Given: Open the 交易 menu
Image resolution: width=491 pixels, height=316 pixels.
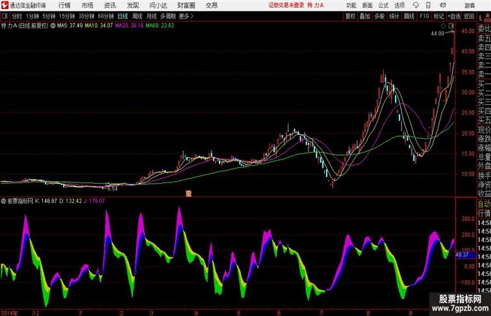Looking at the screenshot, I should pos(211,5).
